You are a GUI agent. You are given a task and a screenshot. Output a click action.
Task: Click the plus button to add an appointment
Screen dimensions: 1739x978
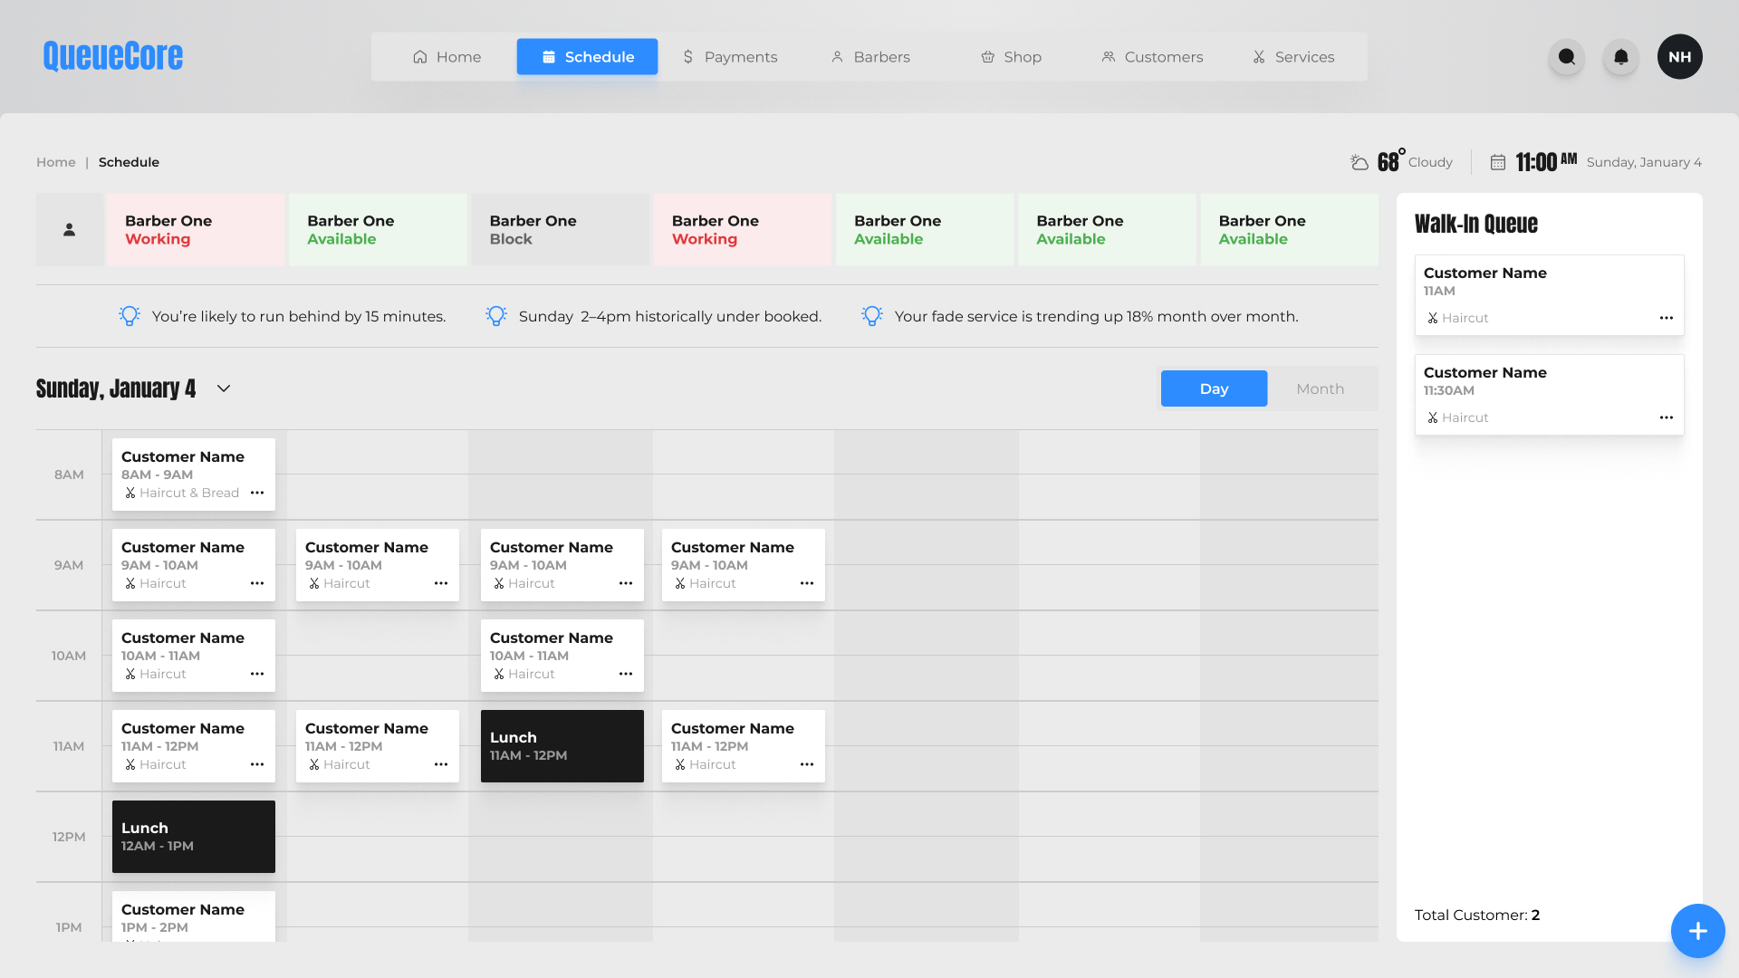pos(1697,930)
